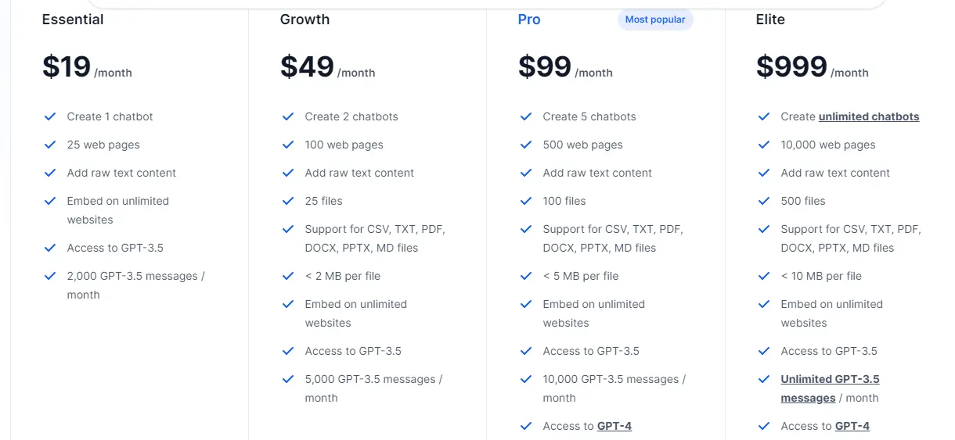
Task: Open the Unlimited GPT-3.5 messages link
Action: (830, 388)
